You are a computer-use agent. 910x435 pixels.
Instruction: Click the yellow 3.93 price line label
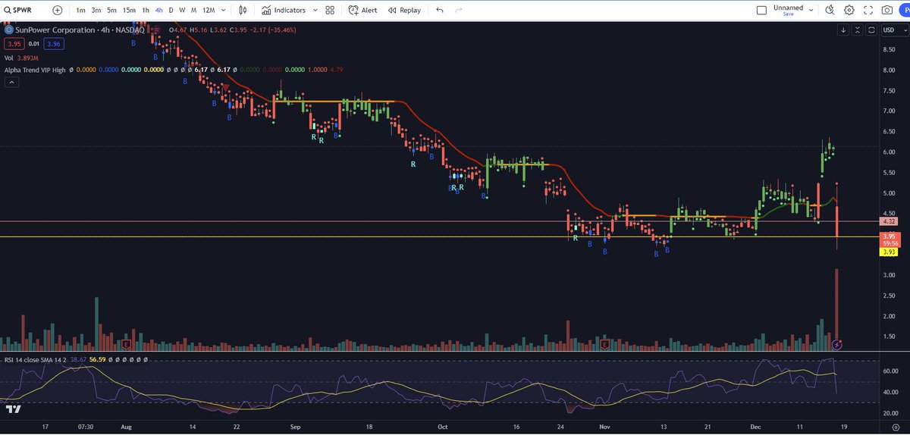tap(888, 252)
